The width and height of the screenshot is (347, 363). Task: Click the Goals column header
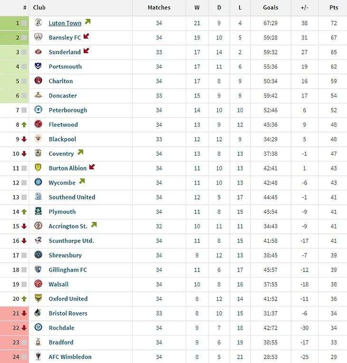point(270,8)
